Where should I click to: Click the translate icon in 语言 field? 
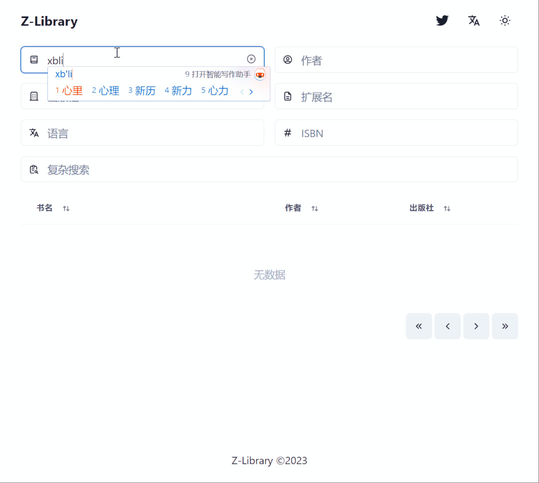point(34,133)
